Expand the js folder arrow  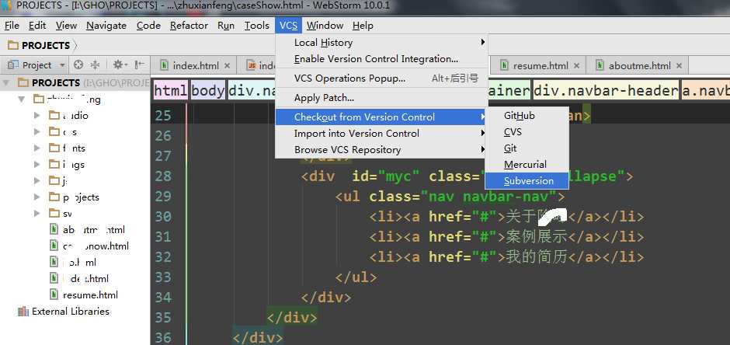click(37, 180)
